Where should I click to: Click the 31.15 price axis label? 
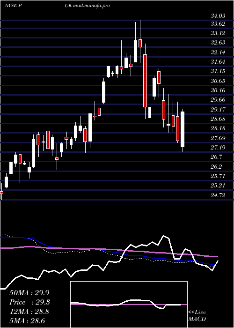coord(218,72)
